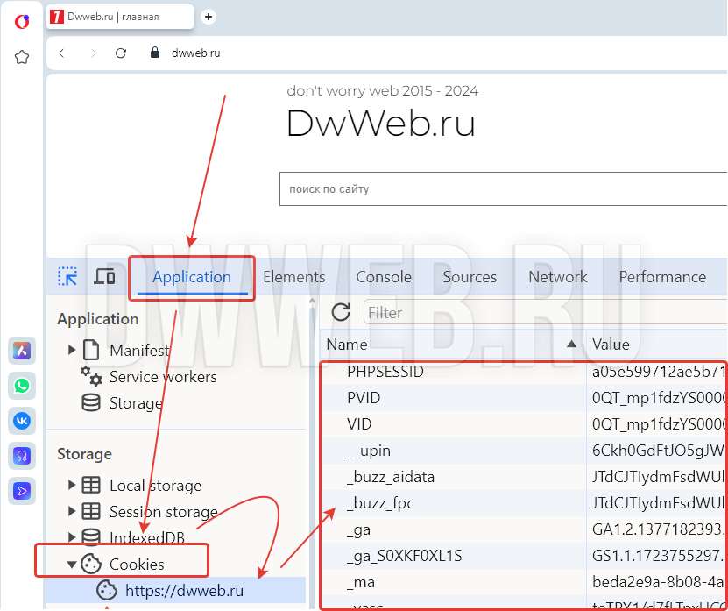Viewport: 728px width, 611px height.
Task: Click the IndexedDB database icon
Action: (x=91, y=537)
